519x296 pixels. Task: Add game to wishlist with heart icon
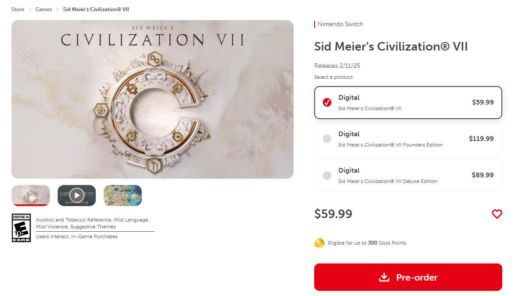pos(497,214)
